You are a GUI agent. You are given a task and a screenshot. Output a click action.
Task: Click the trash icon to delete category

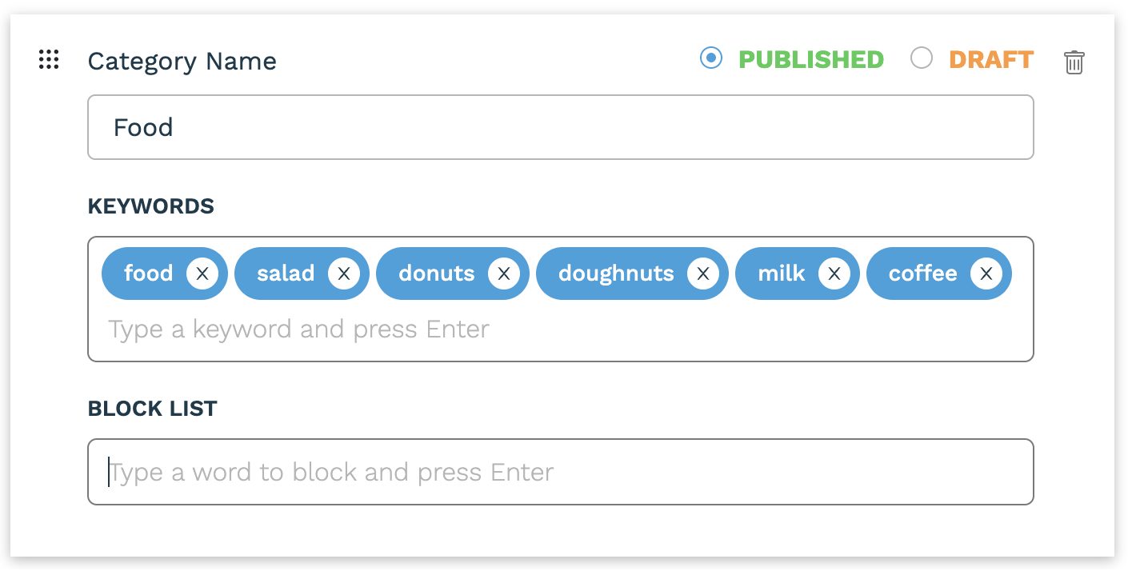click(1074, 62)
